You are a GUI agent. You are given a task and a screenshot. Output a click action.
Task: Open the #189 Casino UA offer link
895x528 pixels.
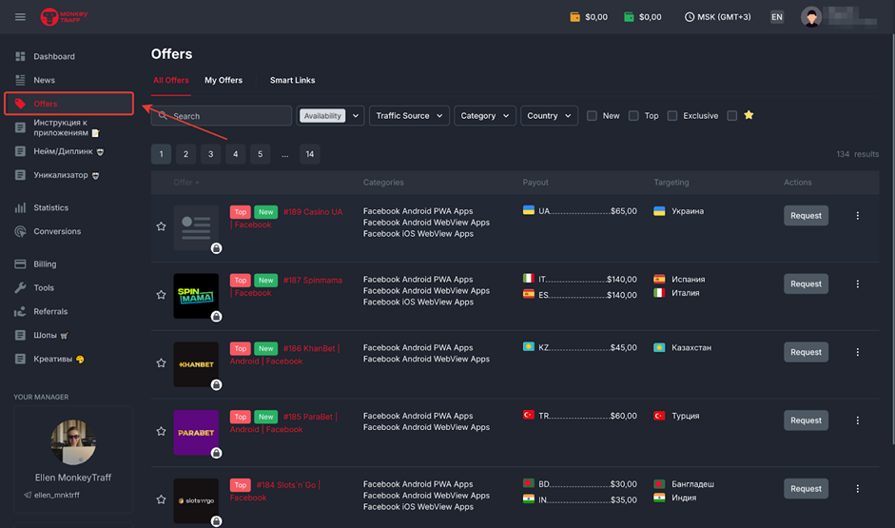313,212
